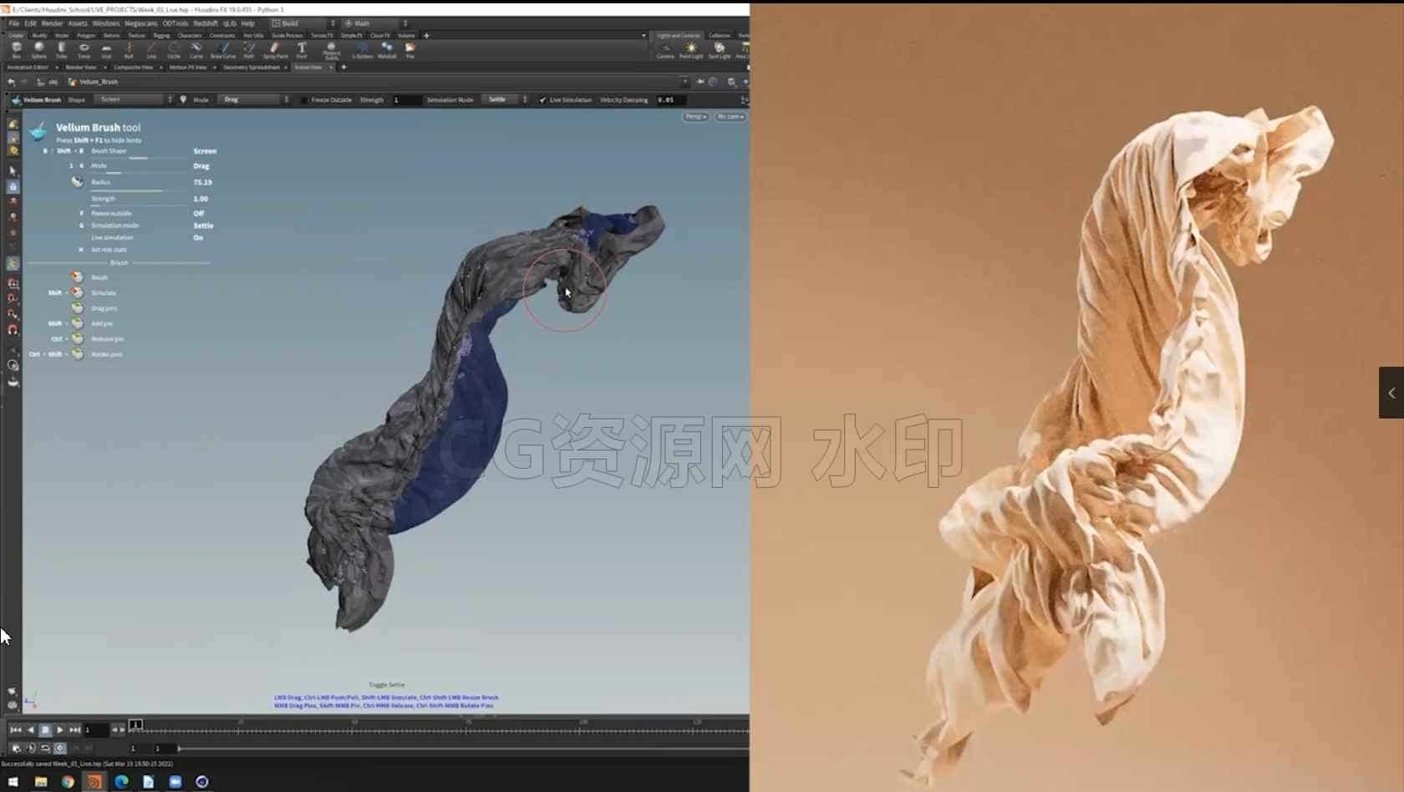
Task: Click the Strength input field
Action: click(405, 99)
